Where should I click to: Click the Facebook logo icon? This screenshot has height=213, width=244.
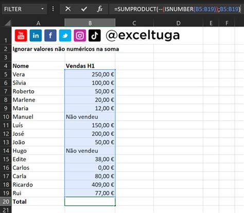[50, 35]
